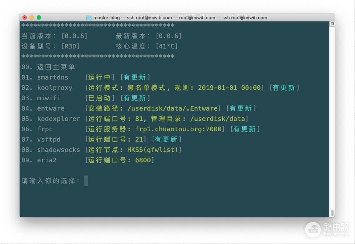Click the yellow minimize window button
The height and width of the screenshot is (244, 355).
pyautogui.click(x=32, y=17)
